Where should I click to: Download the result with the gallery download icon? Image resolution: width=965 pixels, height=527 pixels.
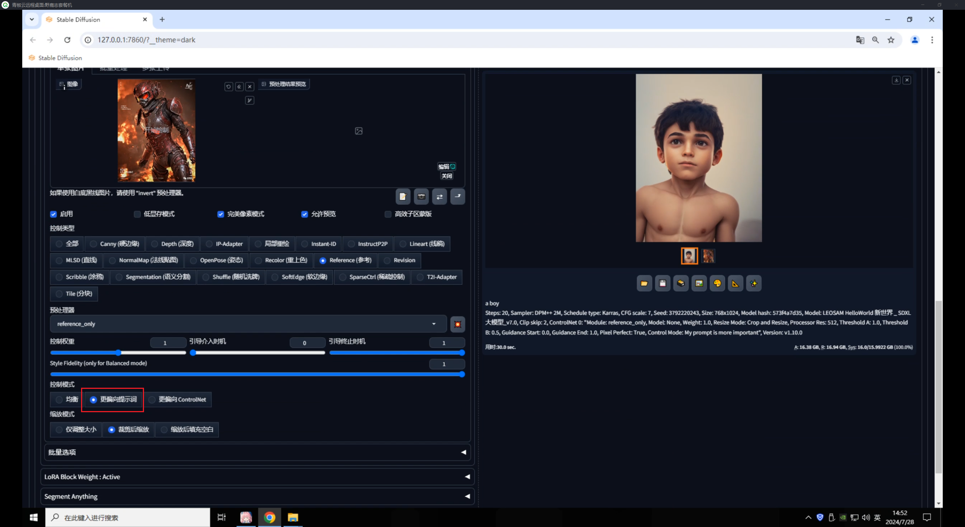point(896,80)
